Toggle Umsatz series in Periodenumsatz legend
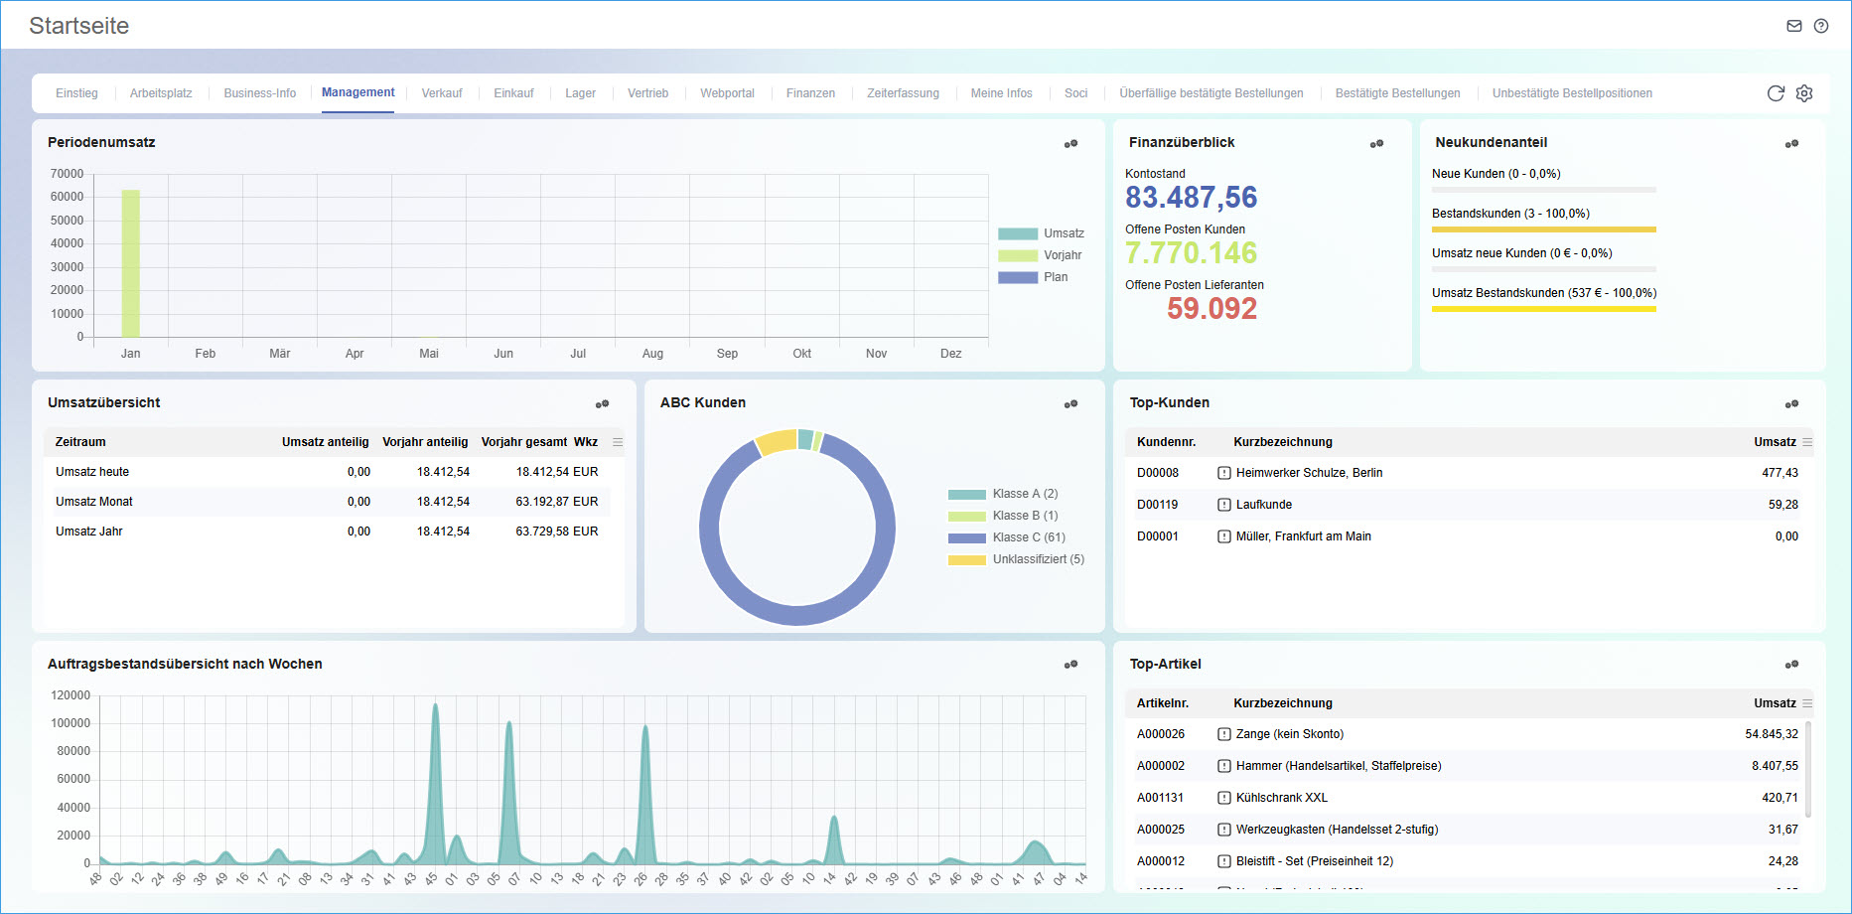 coord(1063,233)
